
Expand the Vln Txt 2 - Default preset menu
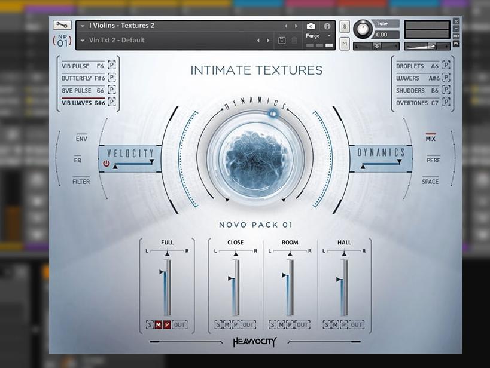click(82, 41)
